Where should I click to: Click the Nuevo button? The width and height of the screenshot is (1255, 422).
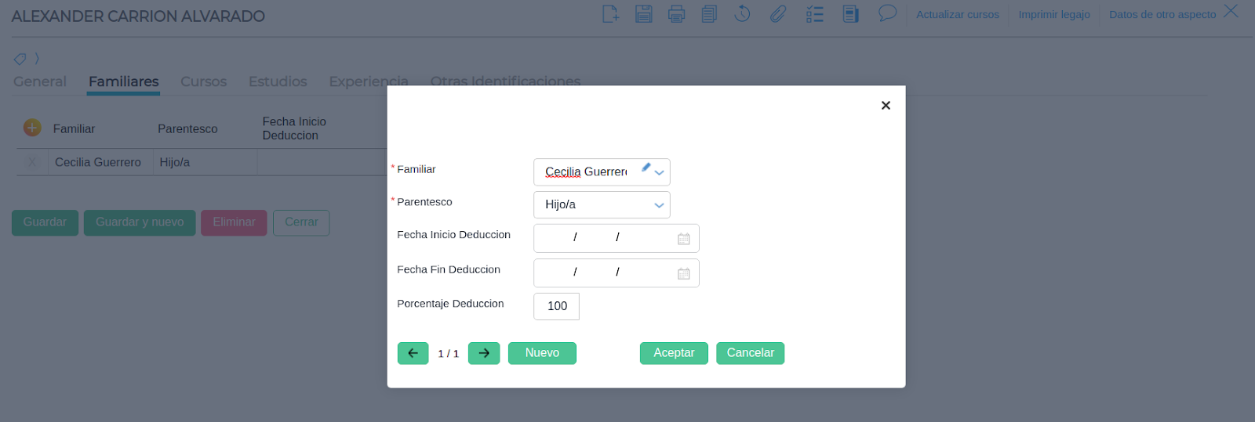click(542, 353)
